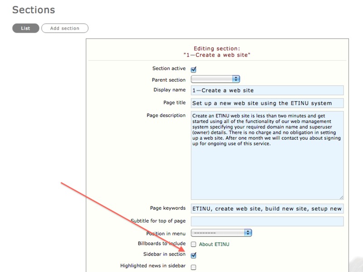Click the Section active label text
This screenshot has height=272, width=363.
point(169,68)
